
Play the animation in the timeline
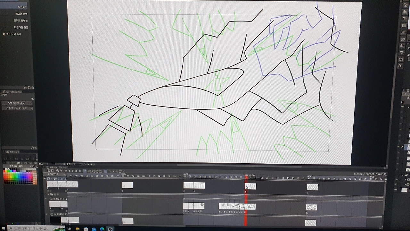pyautogui.click(x=73, y=171)
